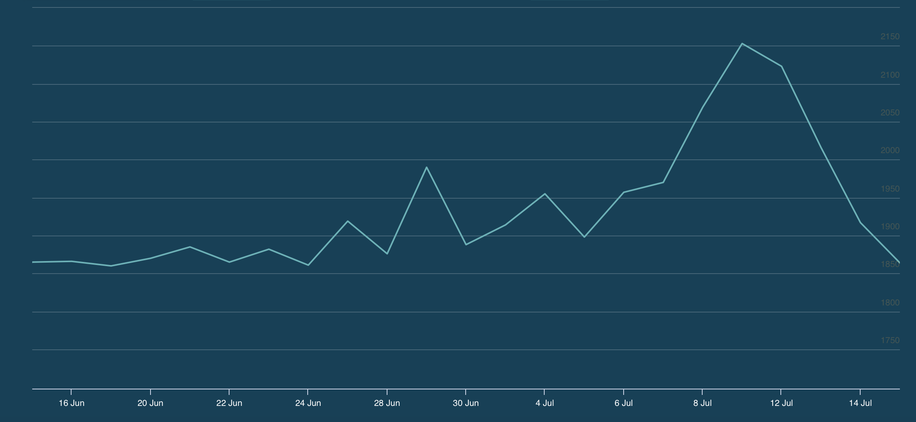This screenshot has height=422, width=916.
Task: Select the "14 Jul" date label
Action: click(860, 403)
